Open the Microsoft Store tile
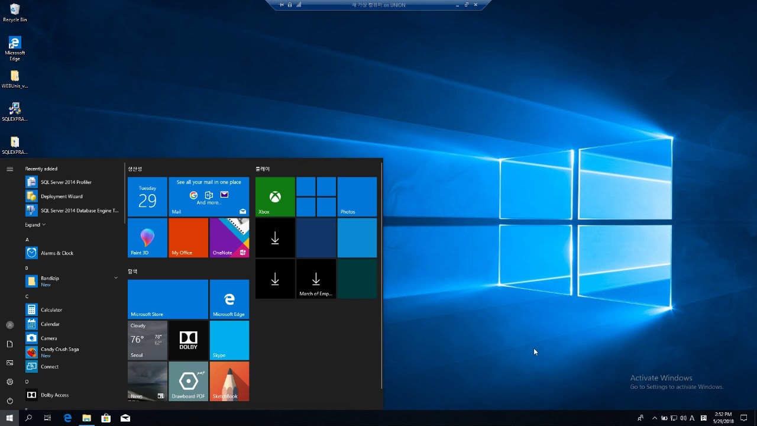 pos(168,299)
